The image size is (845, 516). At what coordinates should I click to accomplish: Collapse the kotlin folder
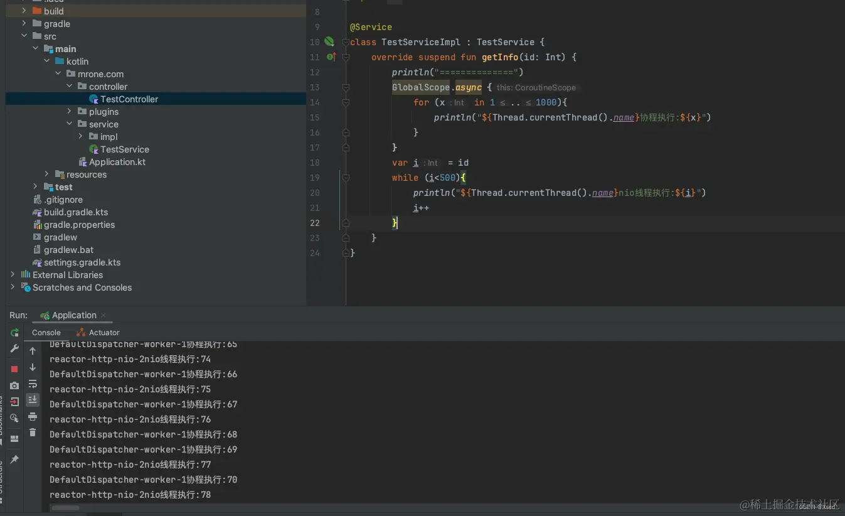tap(46, 62)
